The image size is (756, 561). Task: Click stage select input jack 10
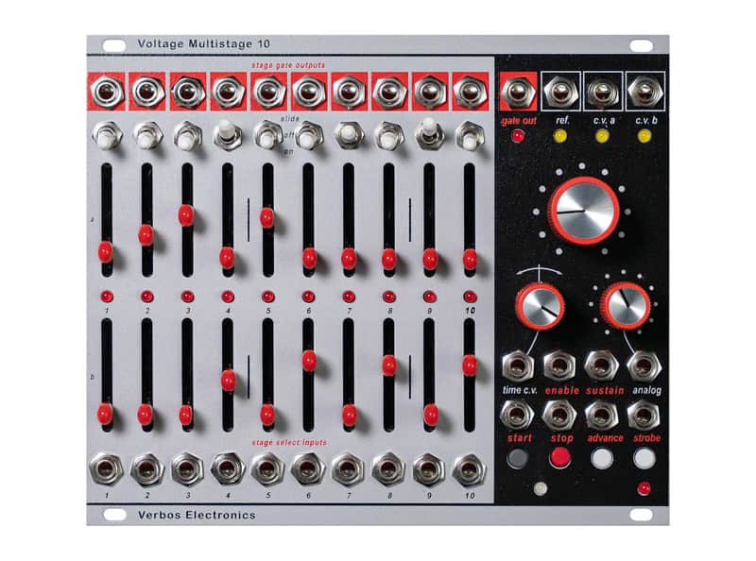[x=469, y=469]
